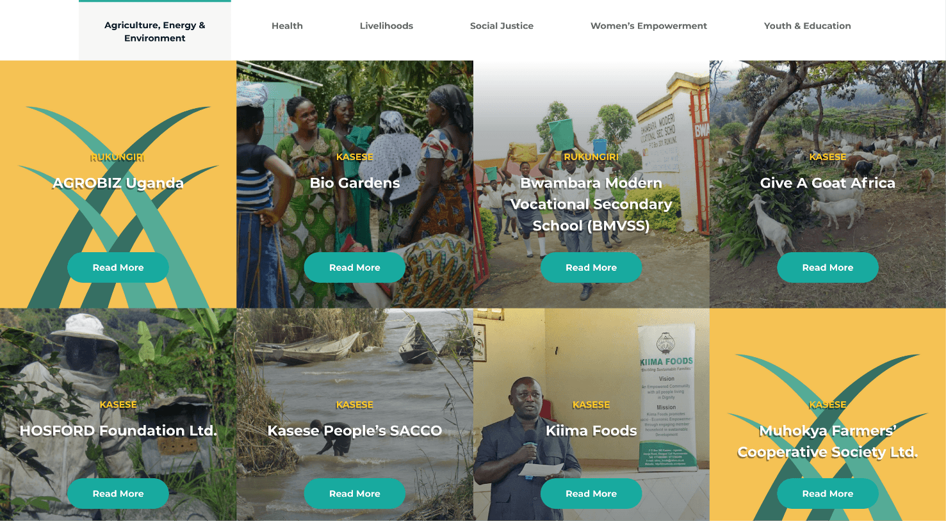Open the Youth & Education tab
The height and width of the screenshot is (521, 946).
coord(807,26)
